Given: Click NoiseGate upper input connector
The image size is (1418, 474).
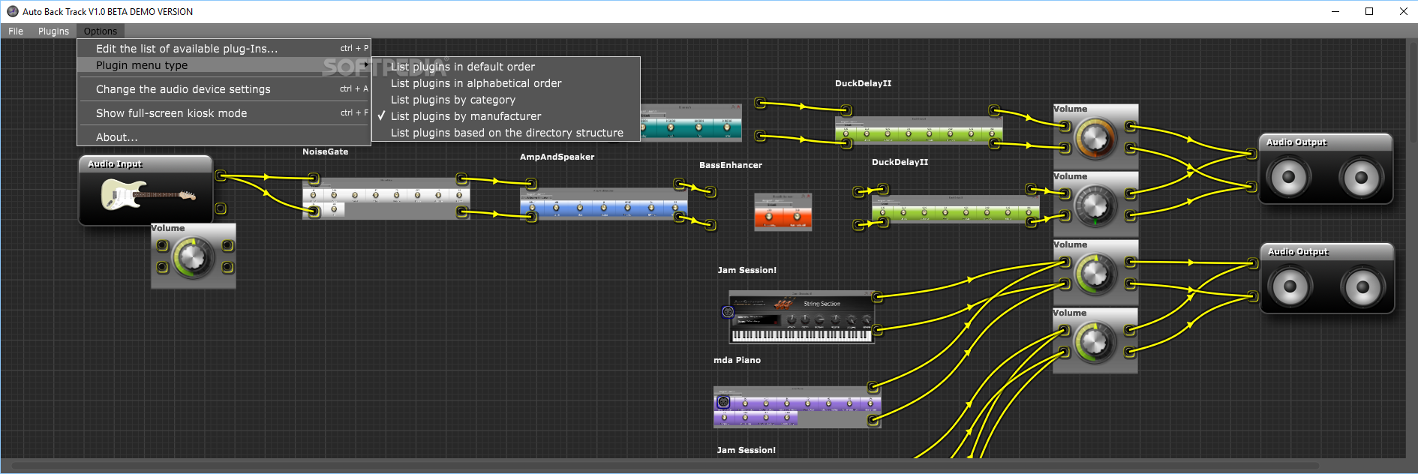Looking at the screenshot, I should [314, 178].
